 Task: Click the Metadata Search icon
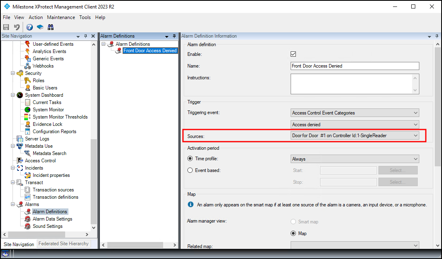point(28,153)
